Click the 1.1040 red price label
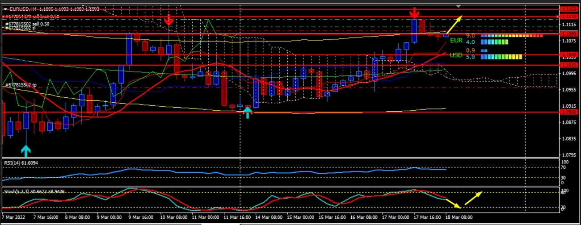The height and width of the screenshot is (225, 581). click(569, 55)
